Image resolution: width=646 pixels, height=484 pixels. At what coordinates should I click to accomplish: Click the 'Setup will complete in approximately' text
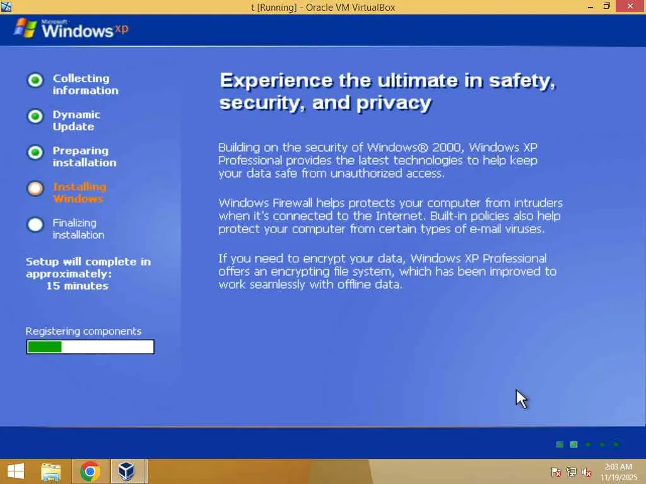click(88, 267)
